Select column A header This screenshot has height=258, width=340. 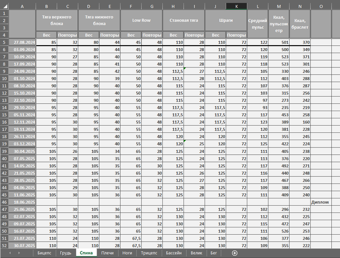coord(22,6)
